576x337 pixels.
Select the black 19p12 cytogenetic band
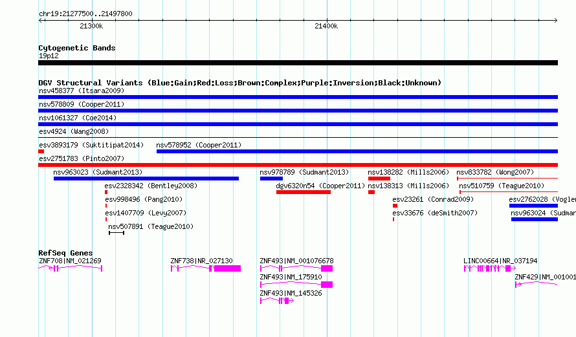click(298, 63)
